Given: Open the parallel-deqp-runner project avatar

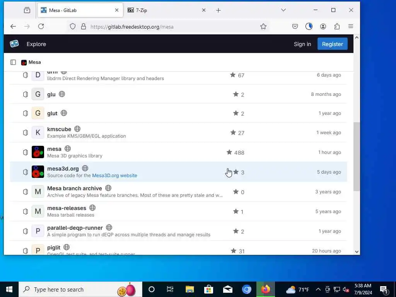Looking at the screenshot, I should click(x=38, y=231).
